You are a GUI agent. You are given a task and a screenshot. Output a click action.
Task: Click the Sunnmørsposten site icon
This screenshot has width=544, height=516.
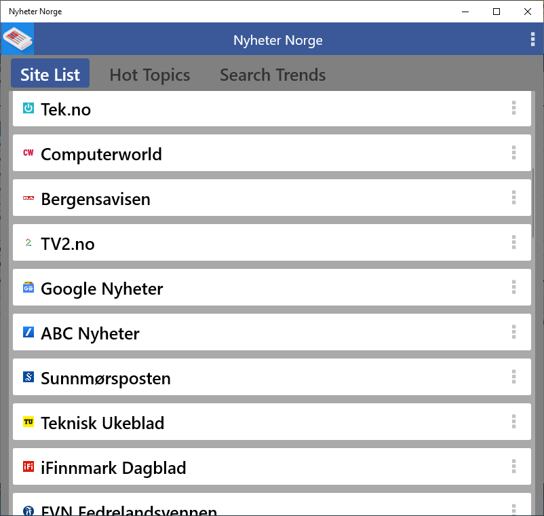pos(26,377)
